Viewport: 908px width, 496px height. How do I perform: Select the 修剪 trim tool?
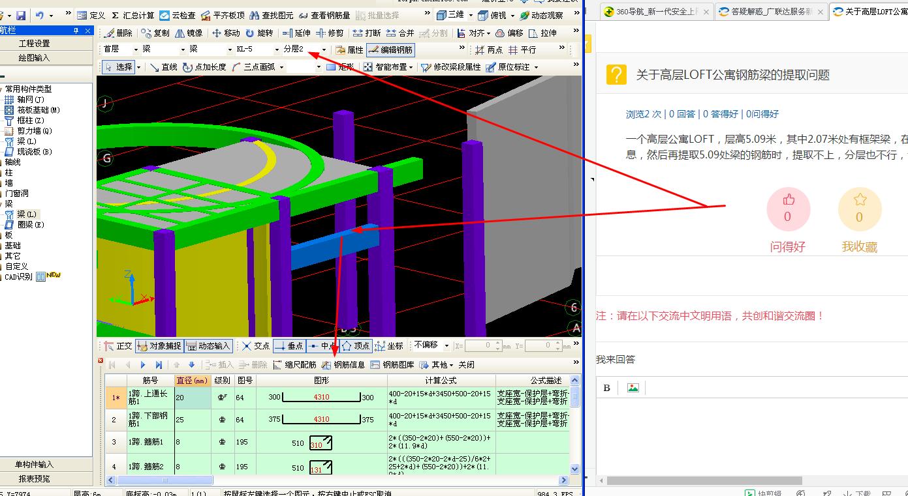330,33
